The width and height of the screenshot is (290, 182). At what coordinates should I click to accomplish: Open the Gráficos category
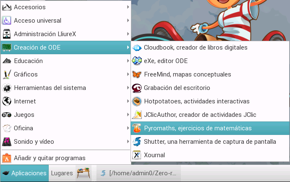[x=26, y=74]
